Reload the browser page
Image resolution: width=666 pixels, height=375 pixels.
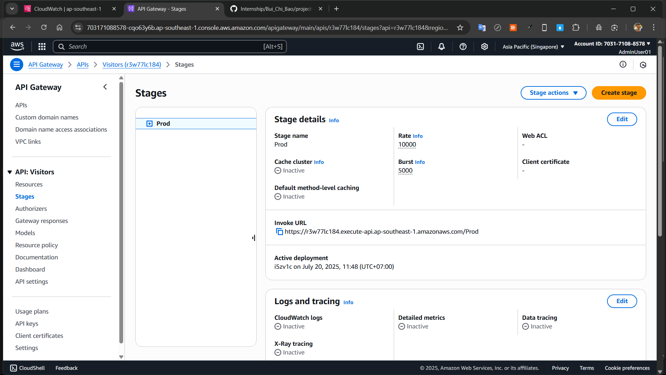(x=44, y=27)
